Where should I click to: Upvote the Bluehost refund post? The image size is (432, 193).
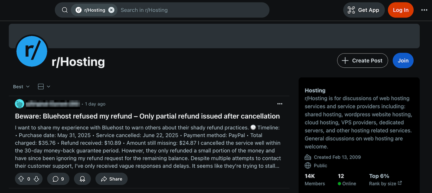point(21,179)
